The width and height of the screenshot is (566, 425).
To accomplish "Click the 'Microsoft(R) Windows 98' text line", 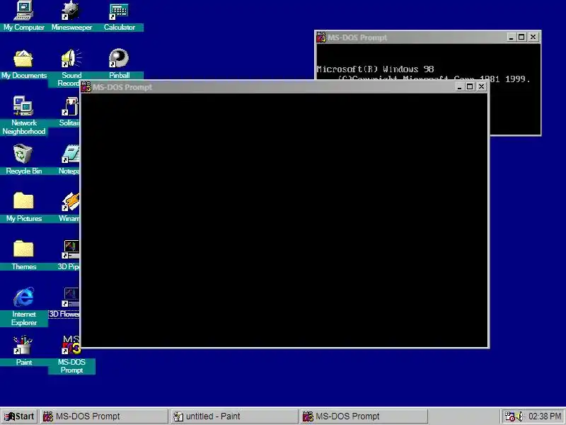I will tap(375, 69).
